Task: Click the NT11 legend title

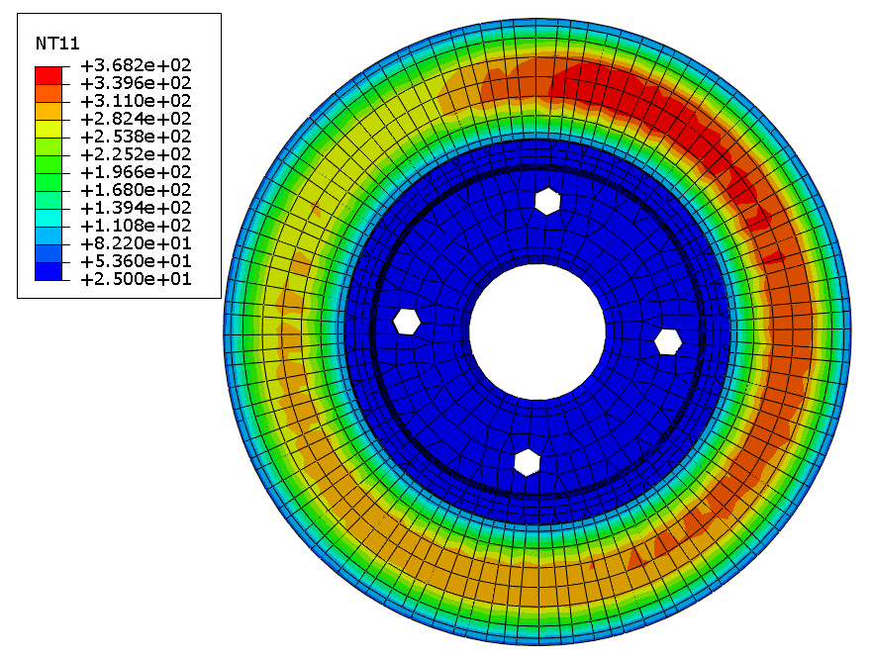Action: coord(57,44)
